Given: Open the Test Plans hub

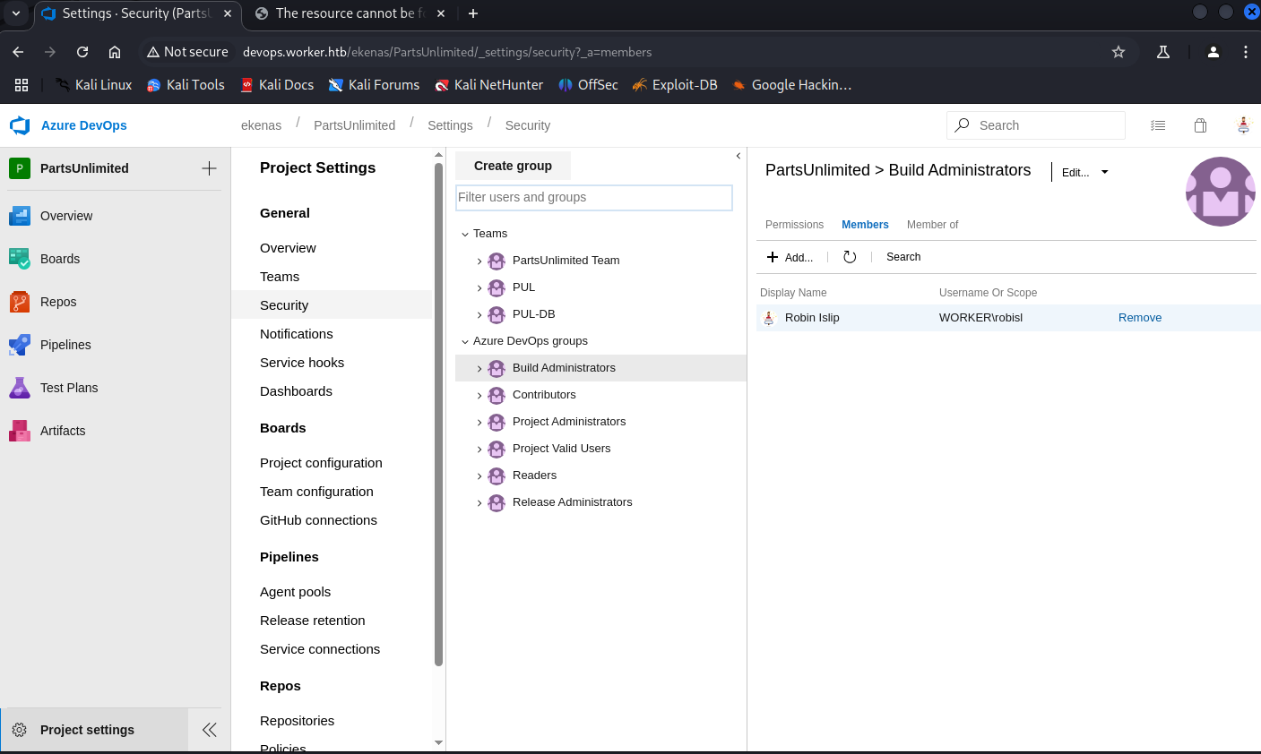Looking at the screenshot, I should pyautogui.click(x=69, y=388).
